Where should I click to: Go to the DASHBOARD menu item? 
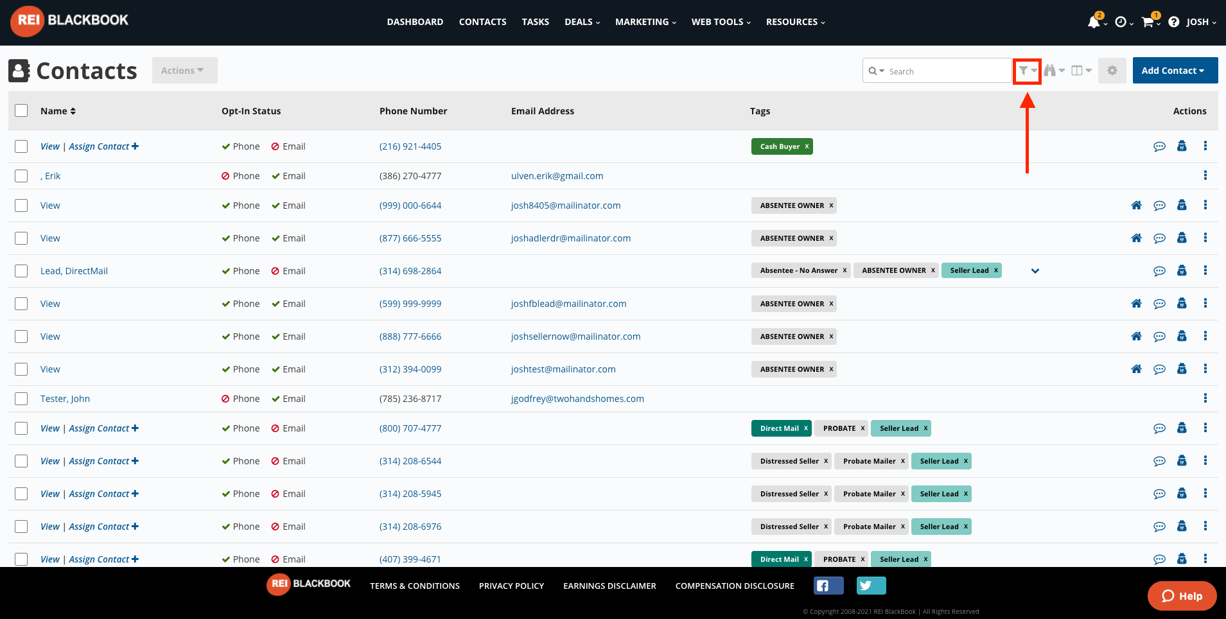pyautogui.click(x=415, y=22)
